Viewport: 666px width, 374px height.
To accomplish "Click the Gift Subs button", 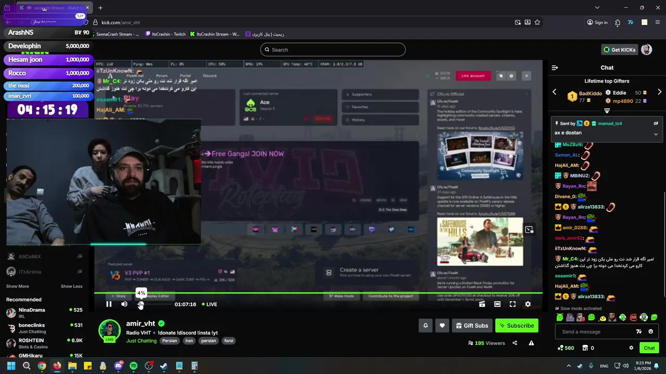I will (x=472, y=326).
